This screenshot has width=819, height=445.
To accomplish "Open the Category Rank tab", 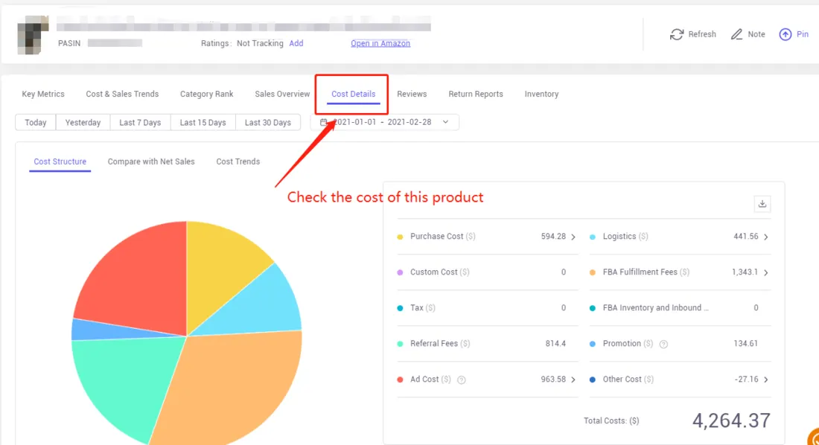I will 206,94.
